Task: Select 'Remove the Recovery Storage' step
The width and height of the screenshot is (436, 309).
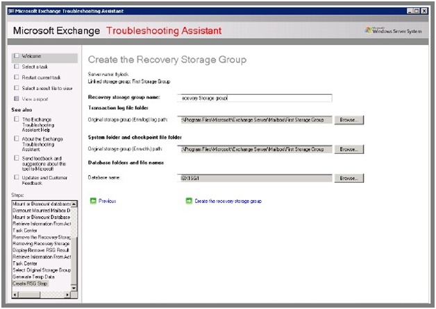Action: [42, 237]
